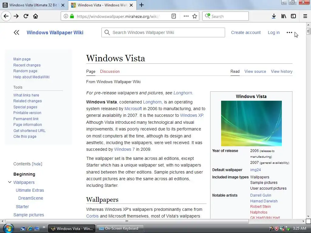Bookmark this page with the star
Image resolution: width=311 pixels, height=233 pixels.
tap(195, 16)
